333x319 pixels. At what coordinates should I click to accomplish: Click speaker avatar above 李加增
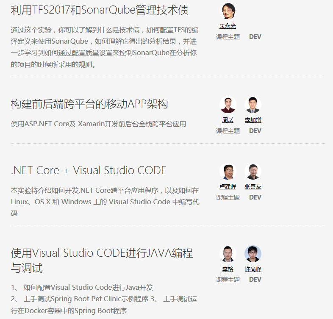point(253,105)
